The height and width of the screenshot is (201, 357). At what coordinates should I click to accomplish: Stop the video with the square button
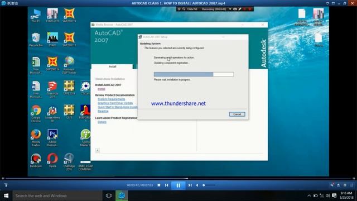click(159, 185)
